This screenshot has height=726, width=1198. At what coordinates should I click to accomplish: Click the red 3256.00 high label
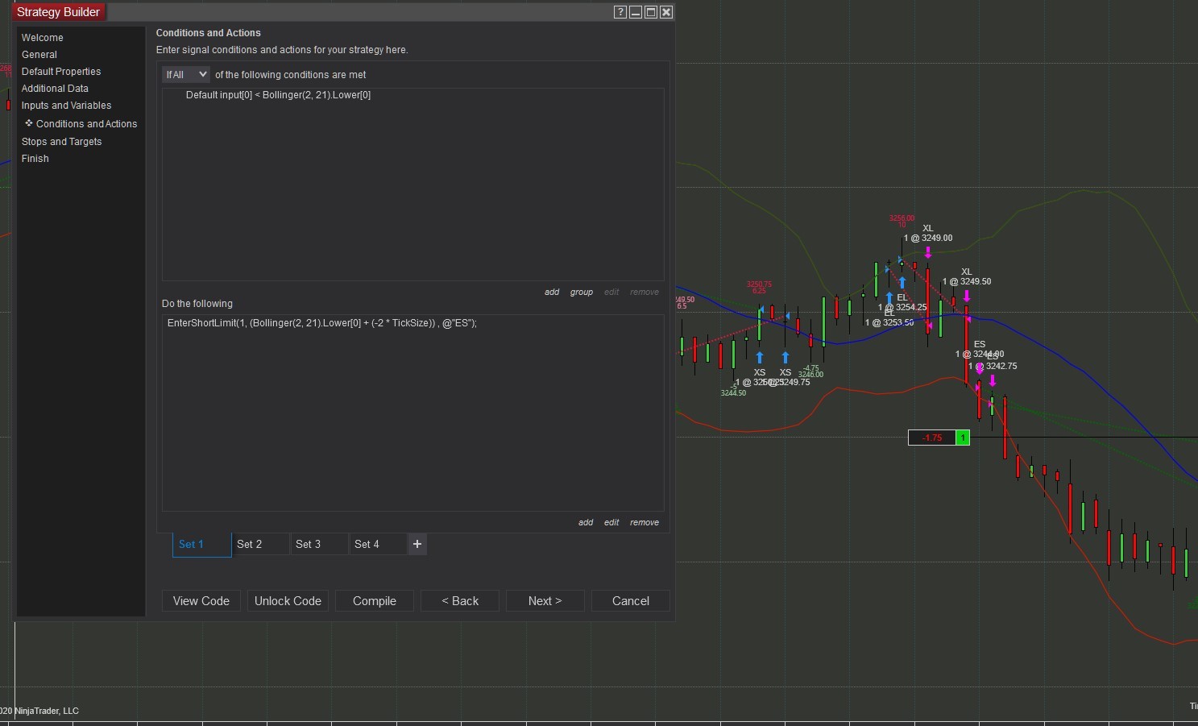(x=902, y=218)
